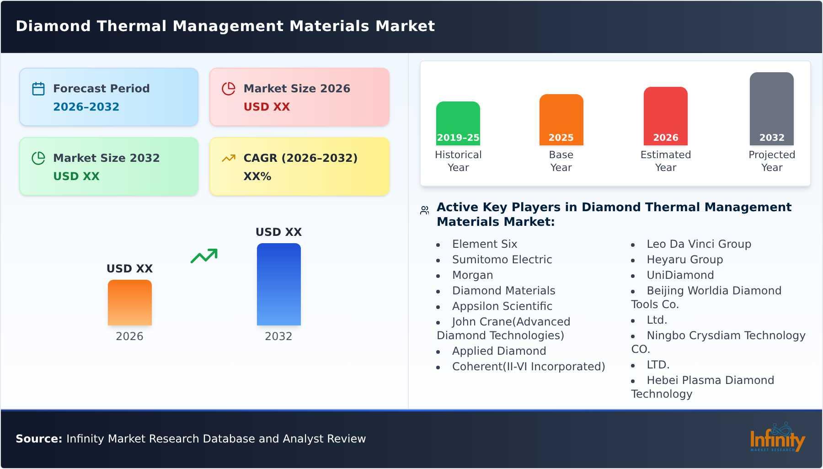Click 'Applied Diamond' in the players list
Viewport: 823px width, 469px height.
point(499,351)
